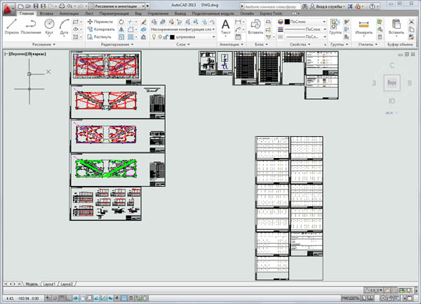Viewport: 421px width, 304px height.
Task: Switch to the Вставка ribbon tab
Action: click(46, 13)
